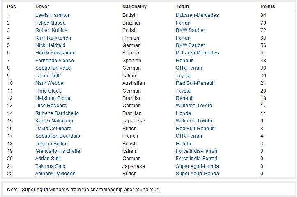Image resolution: width=297 pixels, height=197 pixels.
Task: Click the Nick Heidfeld link
Action: [50, 45]
